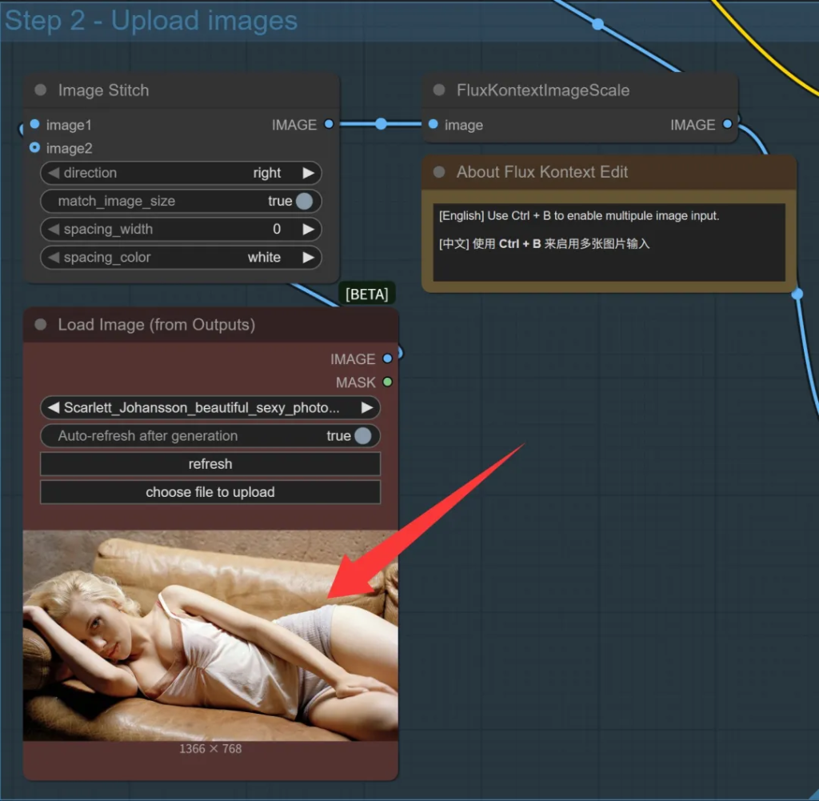The image size is (819, 801).
Task: Click the green MASK output socket
Action: point(387,382)
